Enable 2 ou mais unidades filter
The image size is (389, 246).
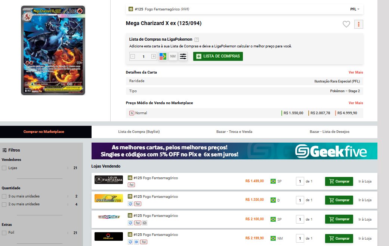coord(4,205)
